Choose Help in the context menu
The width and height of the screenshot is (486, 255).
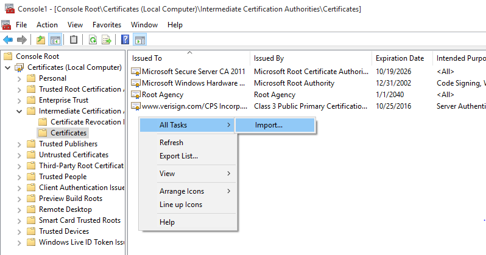tap(187, 222)
